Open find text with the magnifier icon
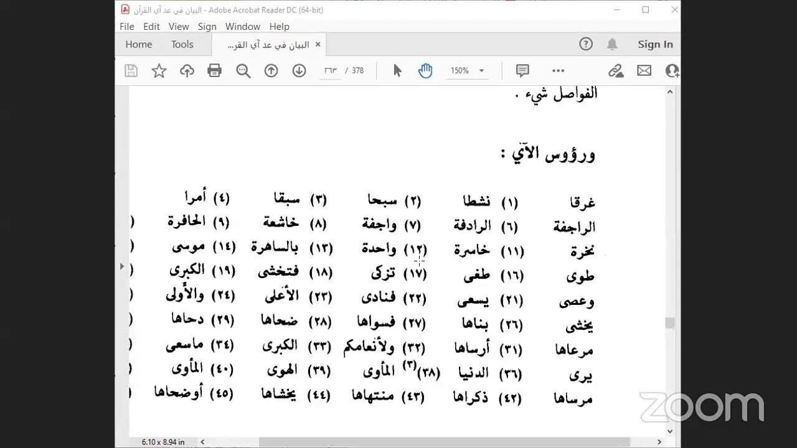Viewport: 797px width, 448px height. [x=243, y=71]
